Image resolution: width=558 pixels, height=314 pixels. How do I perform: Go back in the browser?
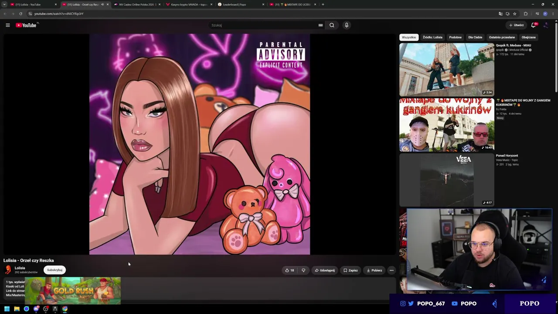point(5,14)
